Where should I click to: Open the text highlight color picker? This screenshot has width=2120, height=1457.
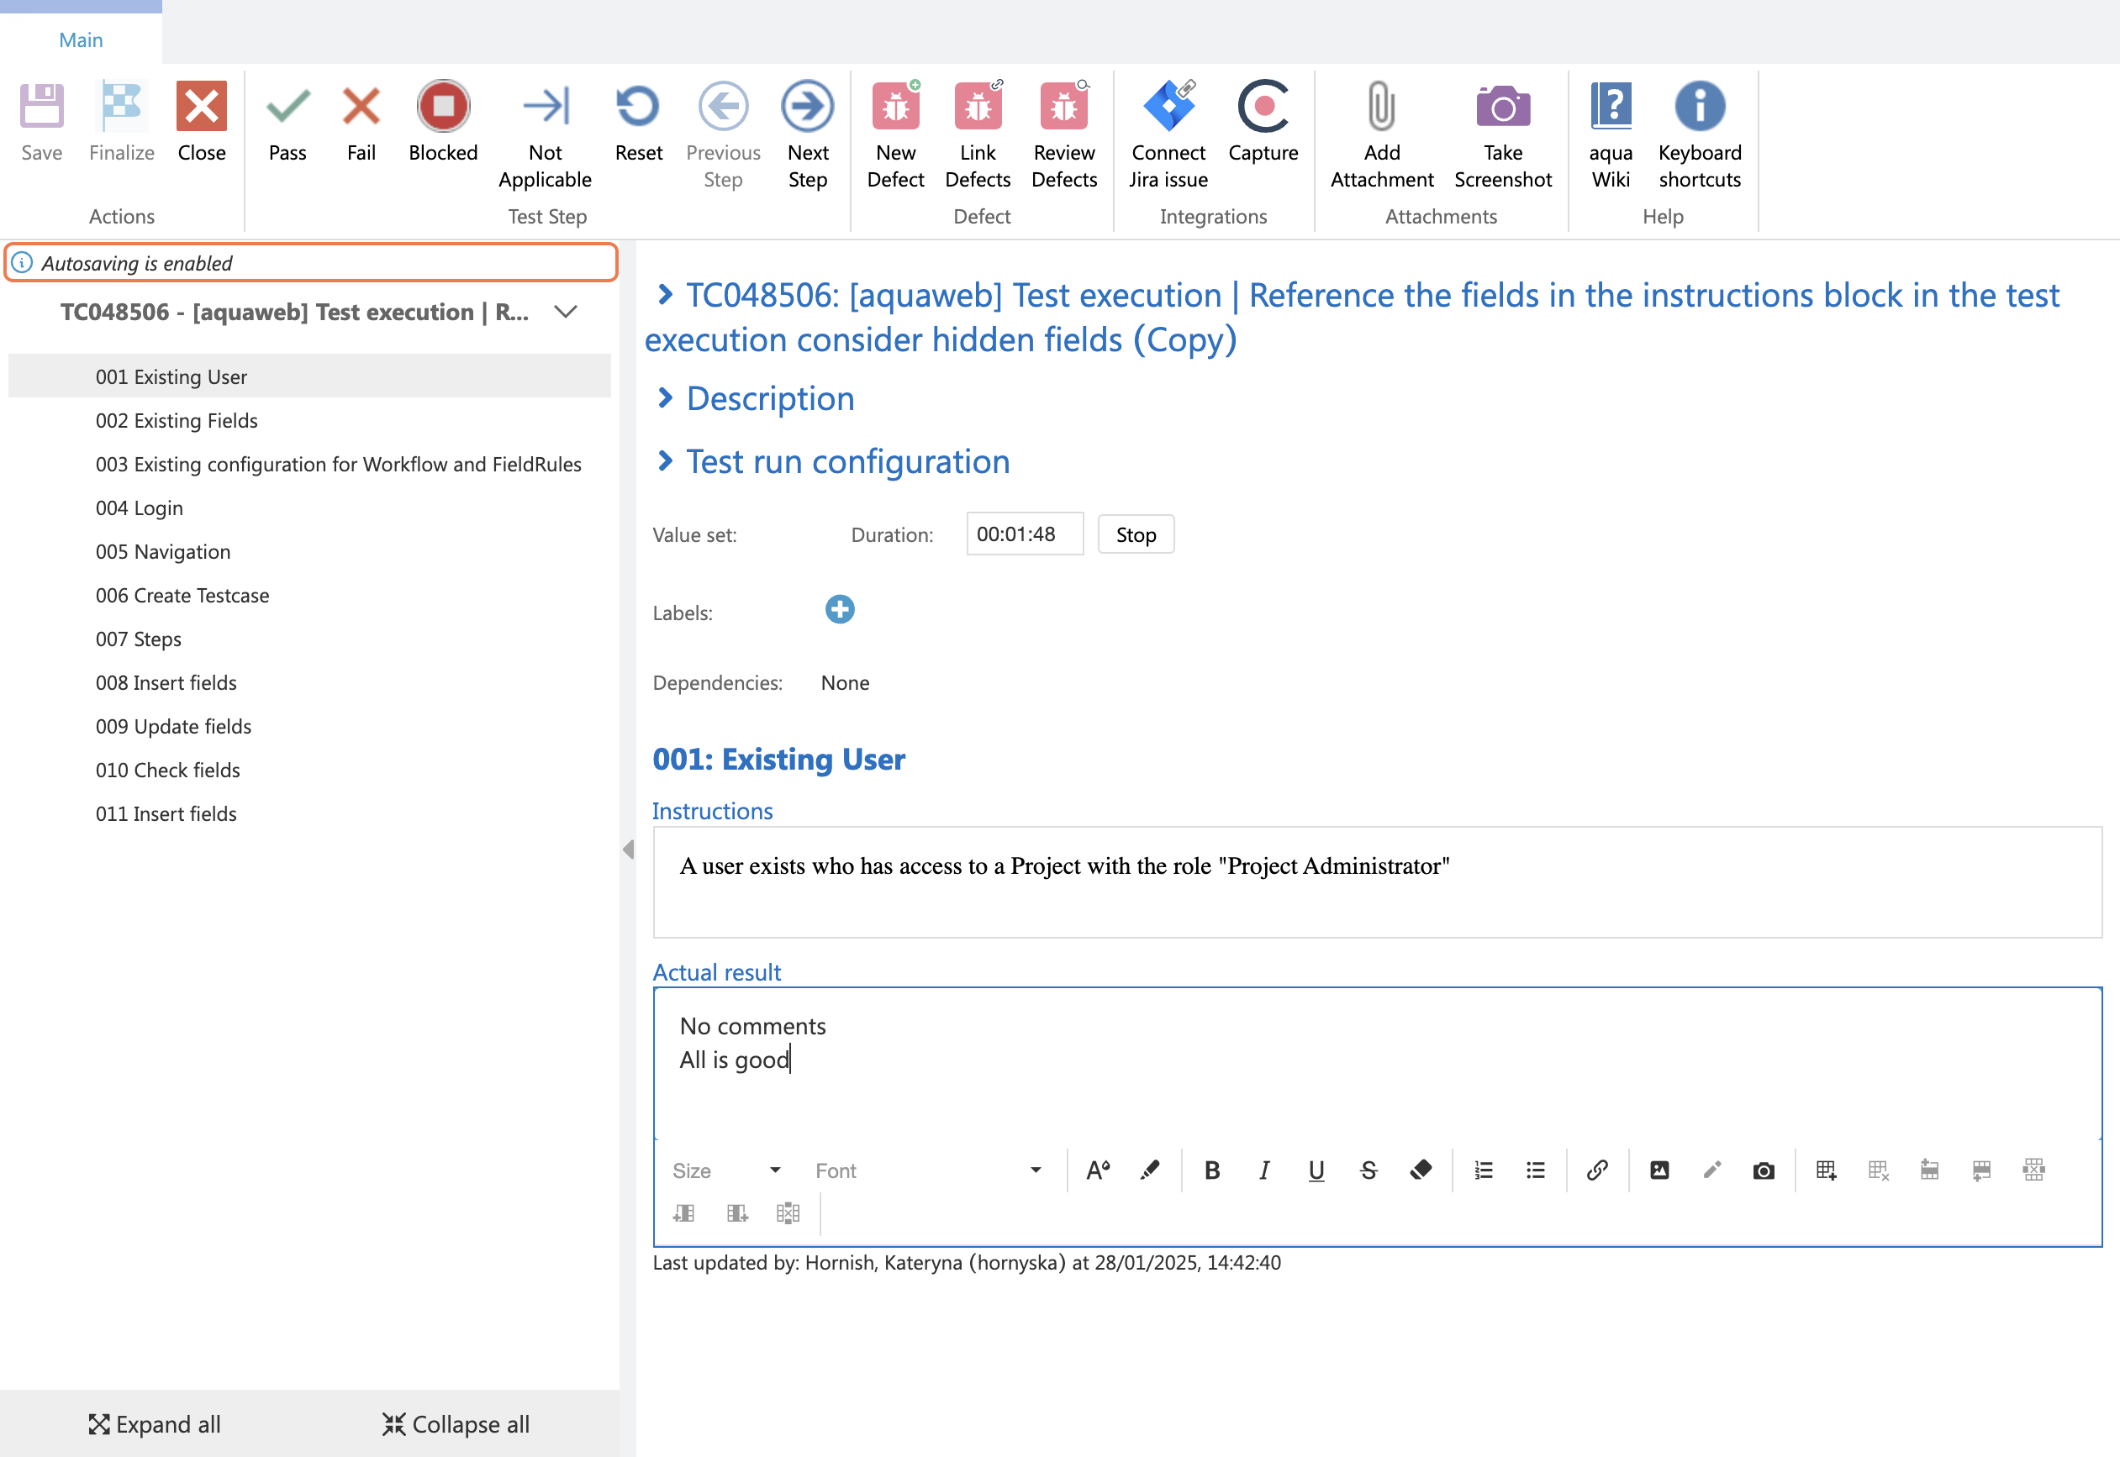point(1149,1170)
